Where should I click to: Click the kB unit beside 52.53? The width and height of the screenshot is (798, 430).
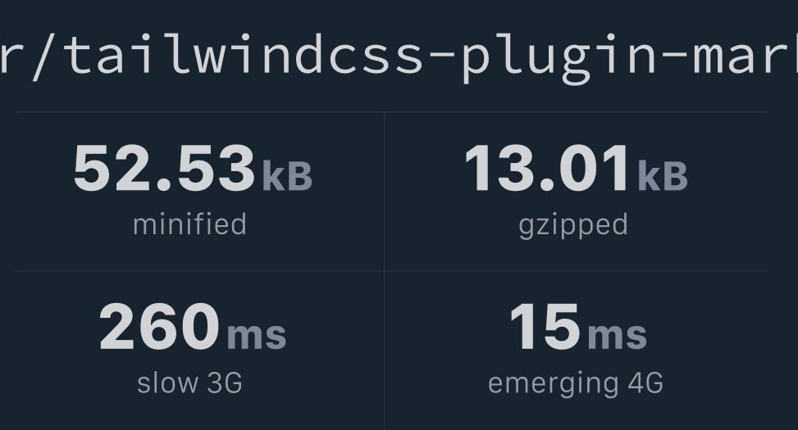point(287,176)
